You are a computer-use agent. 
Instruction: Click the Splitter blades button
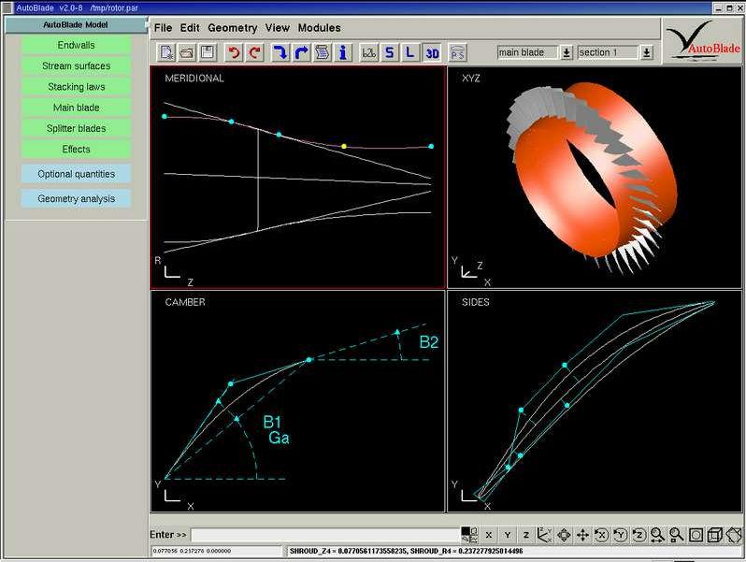(76, 128)
